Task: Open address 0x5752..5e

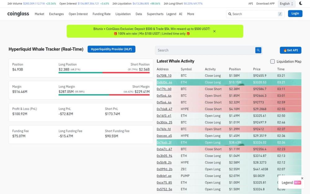Action: click(164, 189)
